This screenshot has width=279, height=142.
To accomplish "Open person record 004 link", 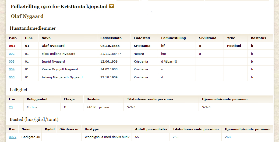I will pos(12,69).
